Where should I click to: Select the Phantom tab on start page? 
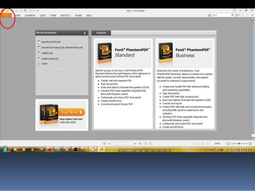pos(101,33)
